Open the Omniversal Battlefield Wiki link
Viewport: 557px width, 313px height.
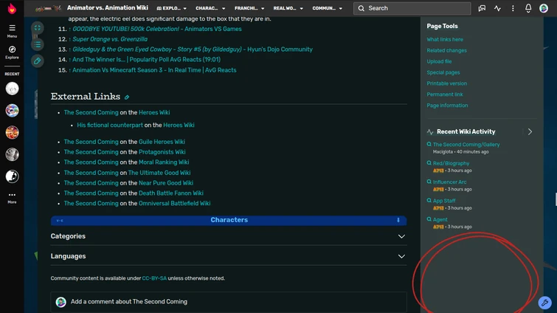coord(174,204)
